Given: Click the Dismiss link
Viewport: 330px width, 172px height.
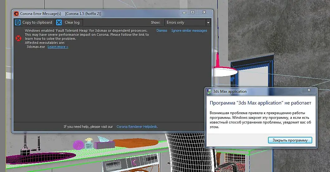Looking at the screenshot, I should point(162,31).
